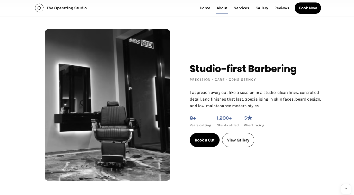
Task: Click the Client rating label
Action: pyautogui.click(x=254, y=125)
